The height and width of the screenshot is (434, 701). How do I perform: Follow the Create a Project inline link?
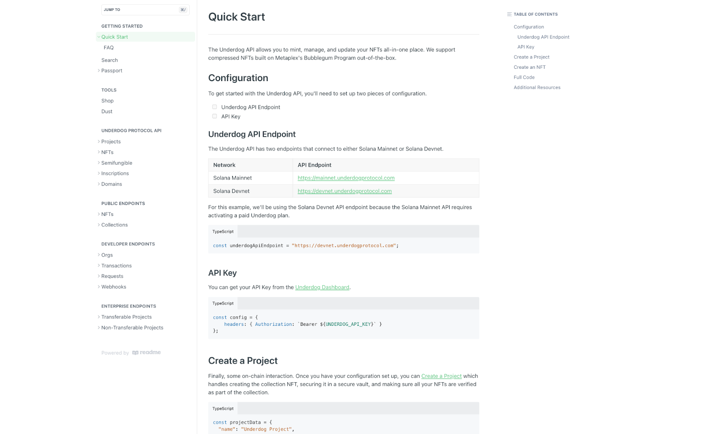click(441, 376)
